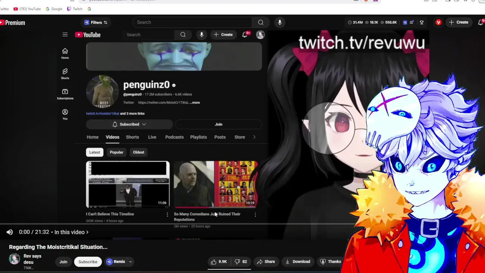Select the Oldest sort chip
The width and height of the screenshot is (485, 273).
click(x=138, y=152)
